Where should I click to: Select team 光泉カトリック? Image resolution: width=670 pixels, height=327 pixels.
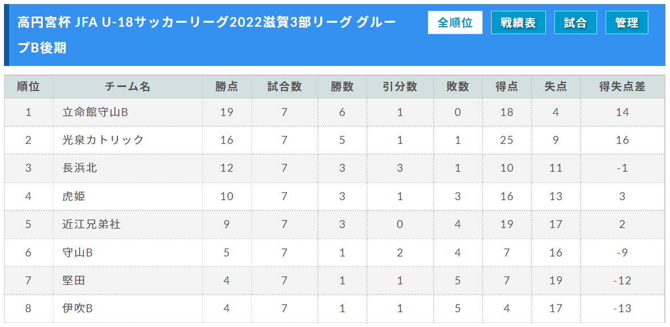(x=103, y=140)
